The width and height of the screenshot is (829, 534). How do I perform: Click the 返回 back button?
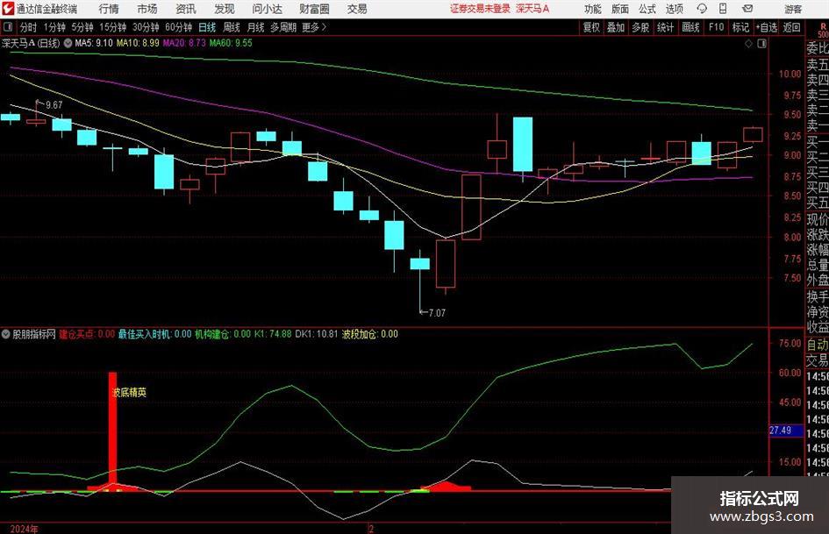point(791,27)
